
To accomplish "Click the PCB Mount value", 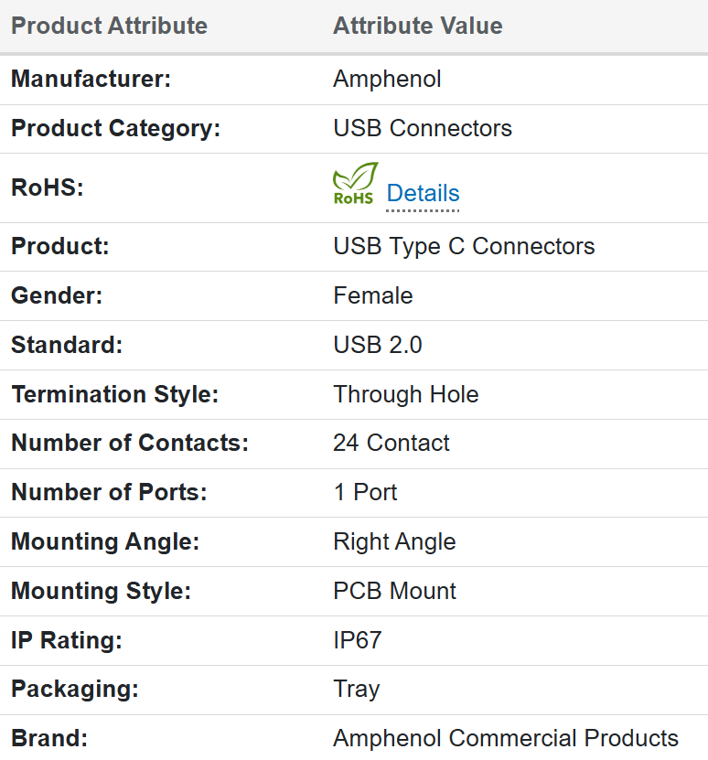I will point(395,592).
